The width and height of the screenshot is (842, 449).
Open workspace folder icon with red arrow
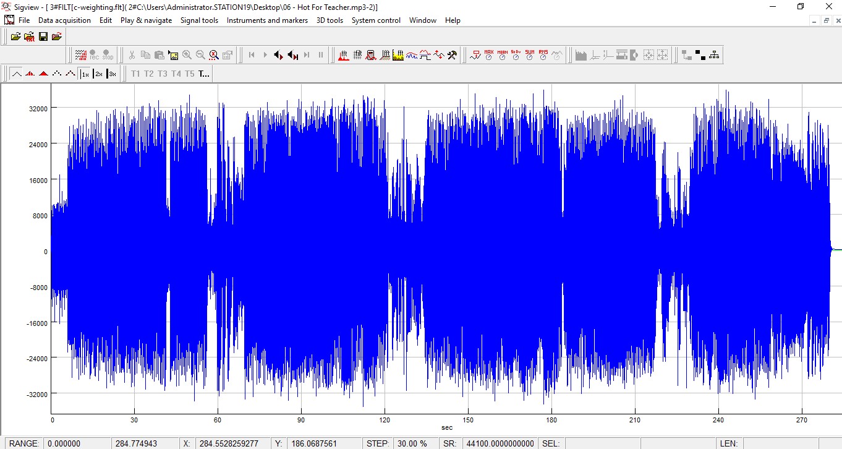tap(57, 36)
